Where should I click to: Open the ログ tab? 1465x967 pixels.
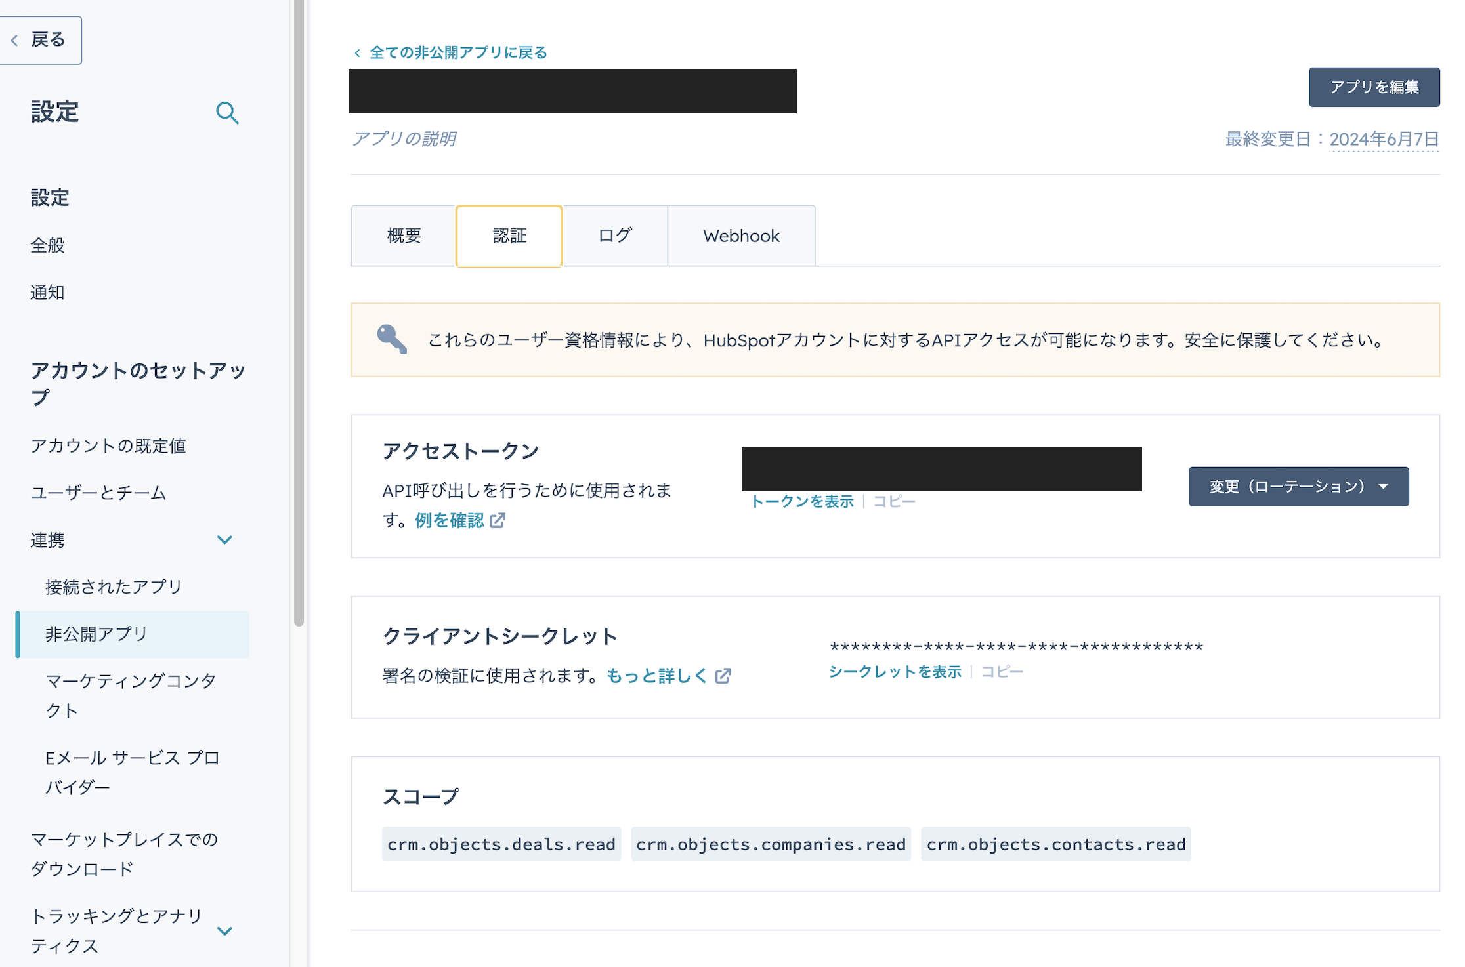[x=614, y=236]
